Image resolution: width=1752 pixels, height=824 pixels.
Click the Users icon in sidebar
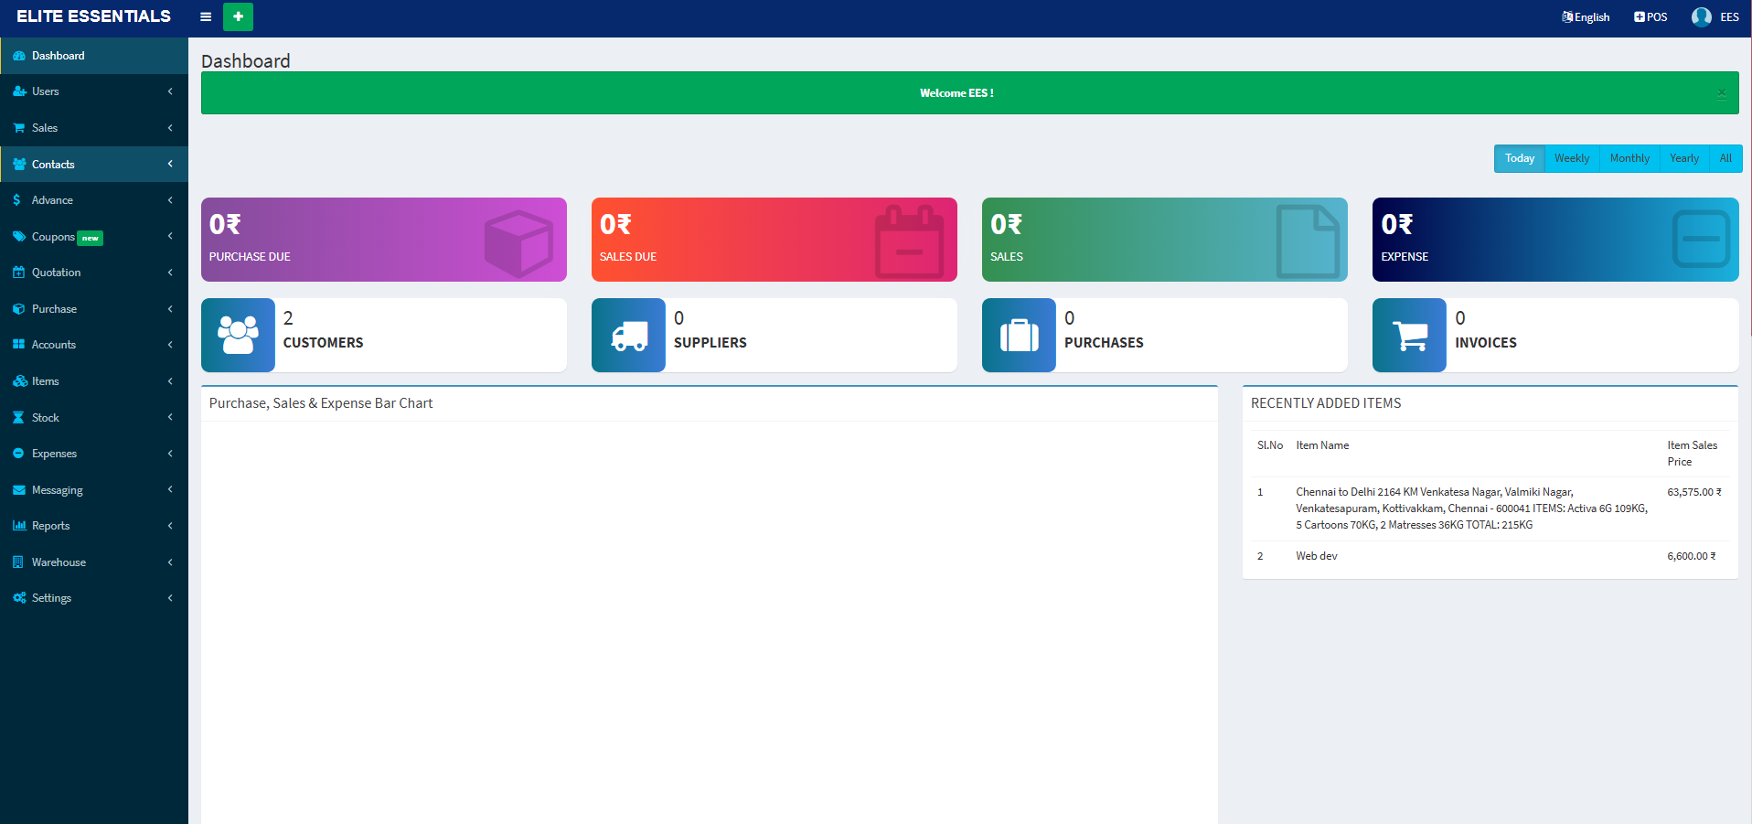pyautogui.click(x=19, y=91)
